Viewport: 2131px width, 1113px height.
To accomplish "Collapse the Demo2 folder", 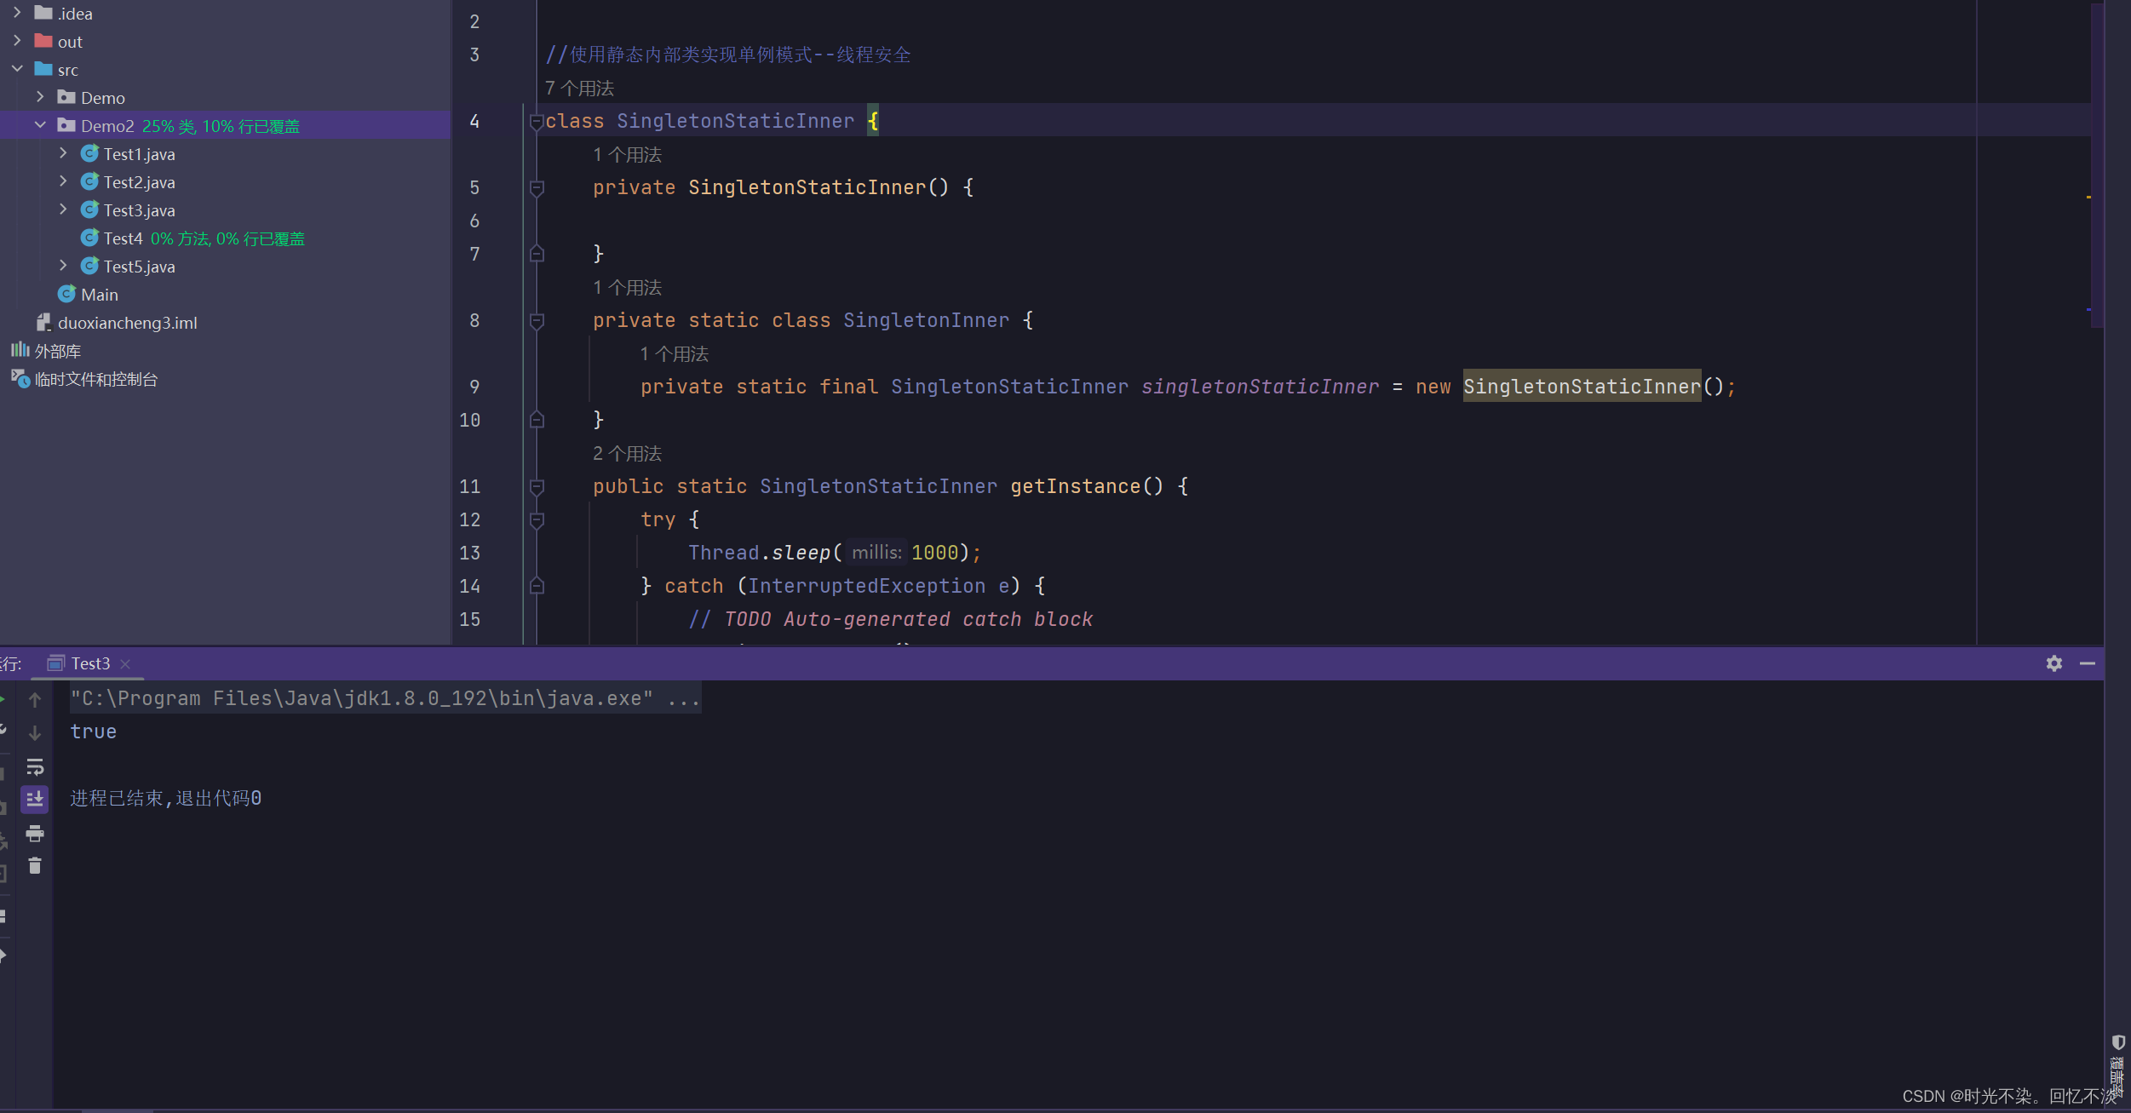I will click(x=40, y=125).
